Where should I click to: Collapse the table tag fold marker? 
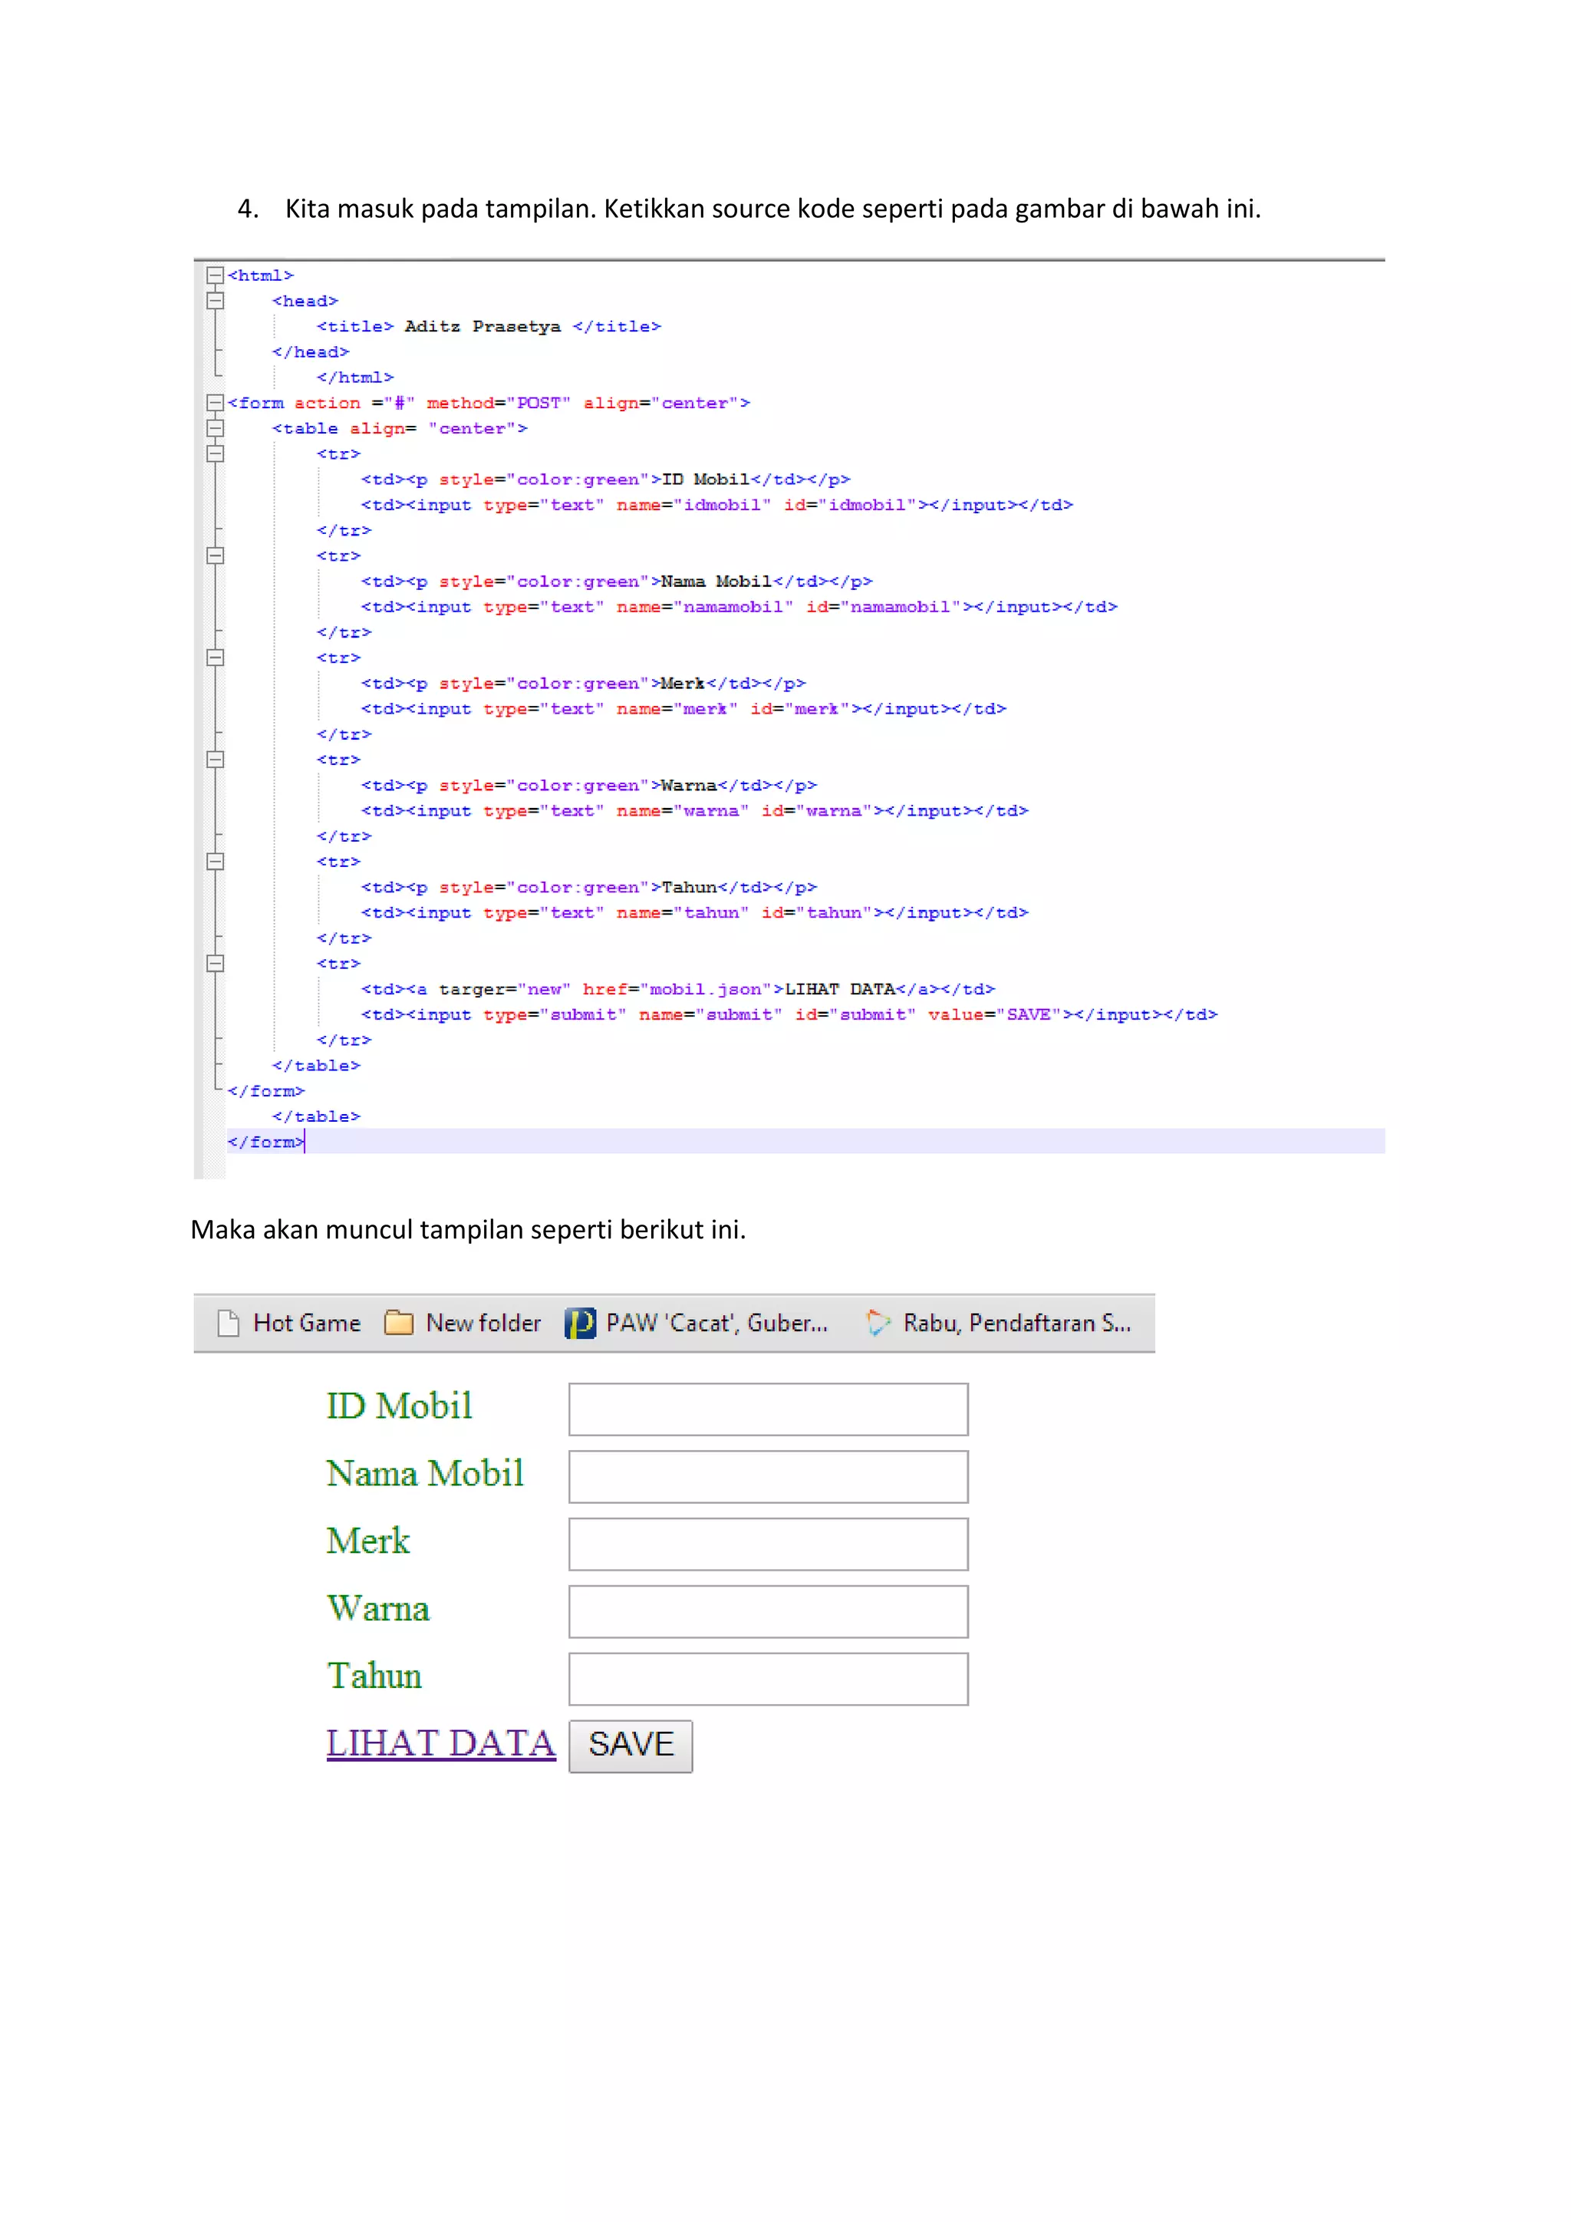[215, 429]
